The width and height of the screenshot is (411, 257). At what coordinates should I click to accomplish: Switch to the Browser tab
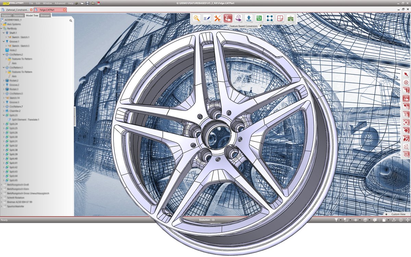point(45,15)
